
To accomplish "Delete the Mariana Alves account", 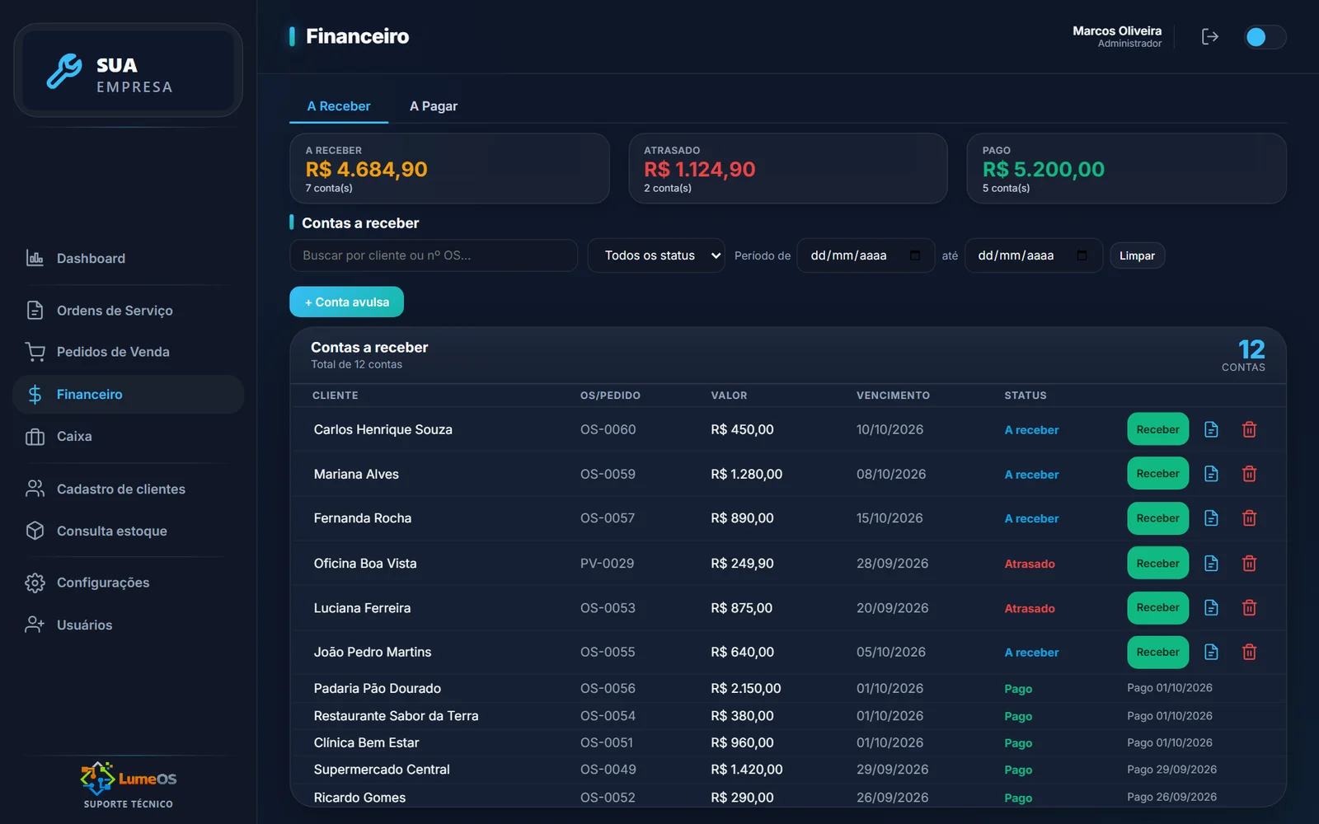I will click(x=1249, y=474).
